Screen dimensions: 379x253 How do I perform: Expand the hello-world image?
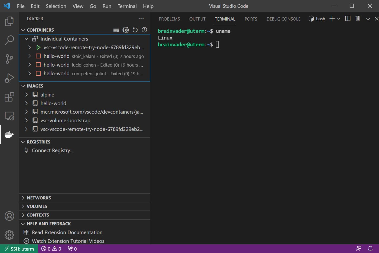click(x=26, y=103)
